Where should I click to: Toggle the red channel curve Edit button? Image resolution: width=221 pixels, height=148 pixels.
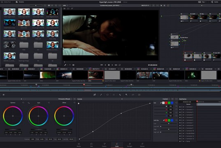(x=166, y=103)
